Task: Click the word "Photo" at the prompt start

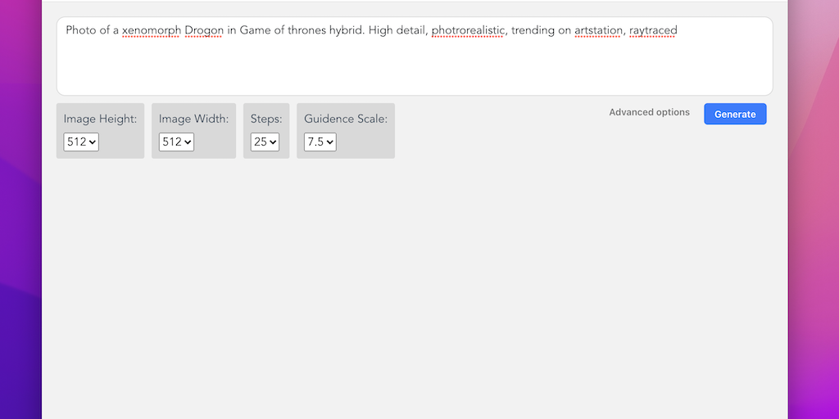Action: pyautogui.click(x=80, y=31)
